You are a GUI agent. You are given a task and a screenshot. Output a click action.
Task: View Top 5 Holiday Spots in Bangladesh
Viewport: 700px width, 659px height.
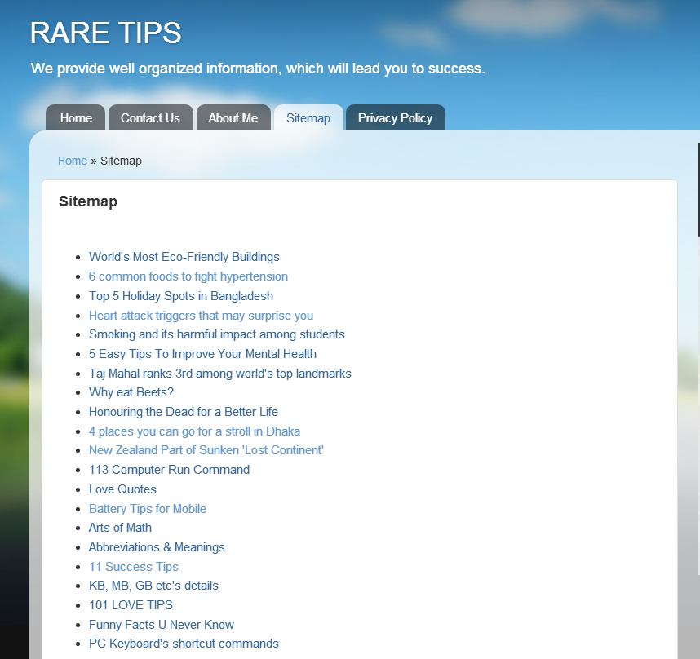[181, 295]
